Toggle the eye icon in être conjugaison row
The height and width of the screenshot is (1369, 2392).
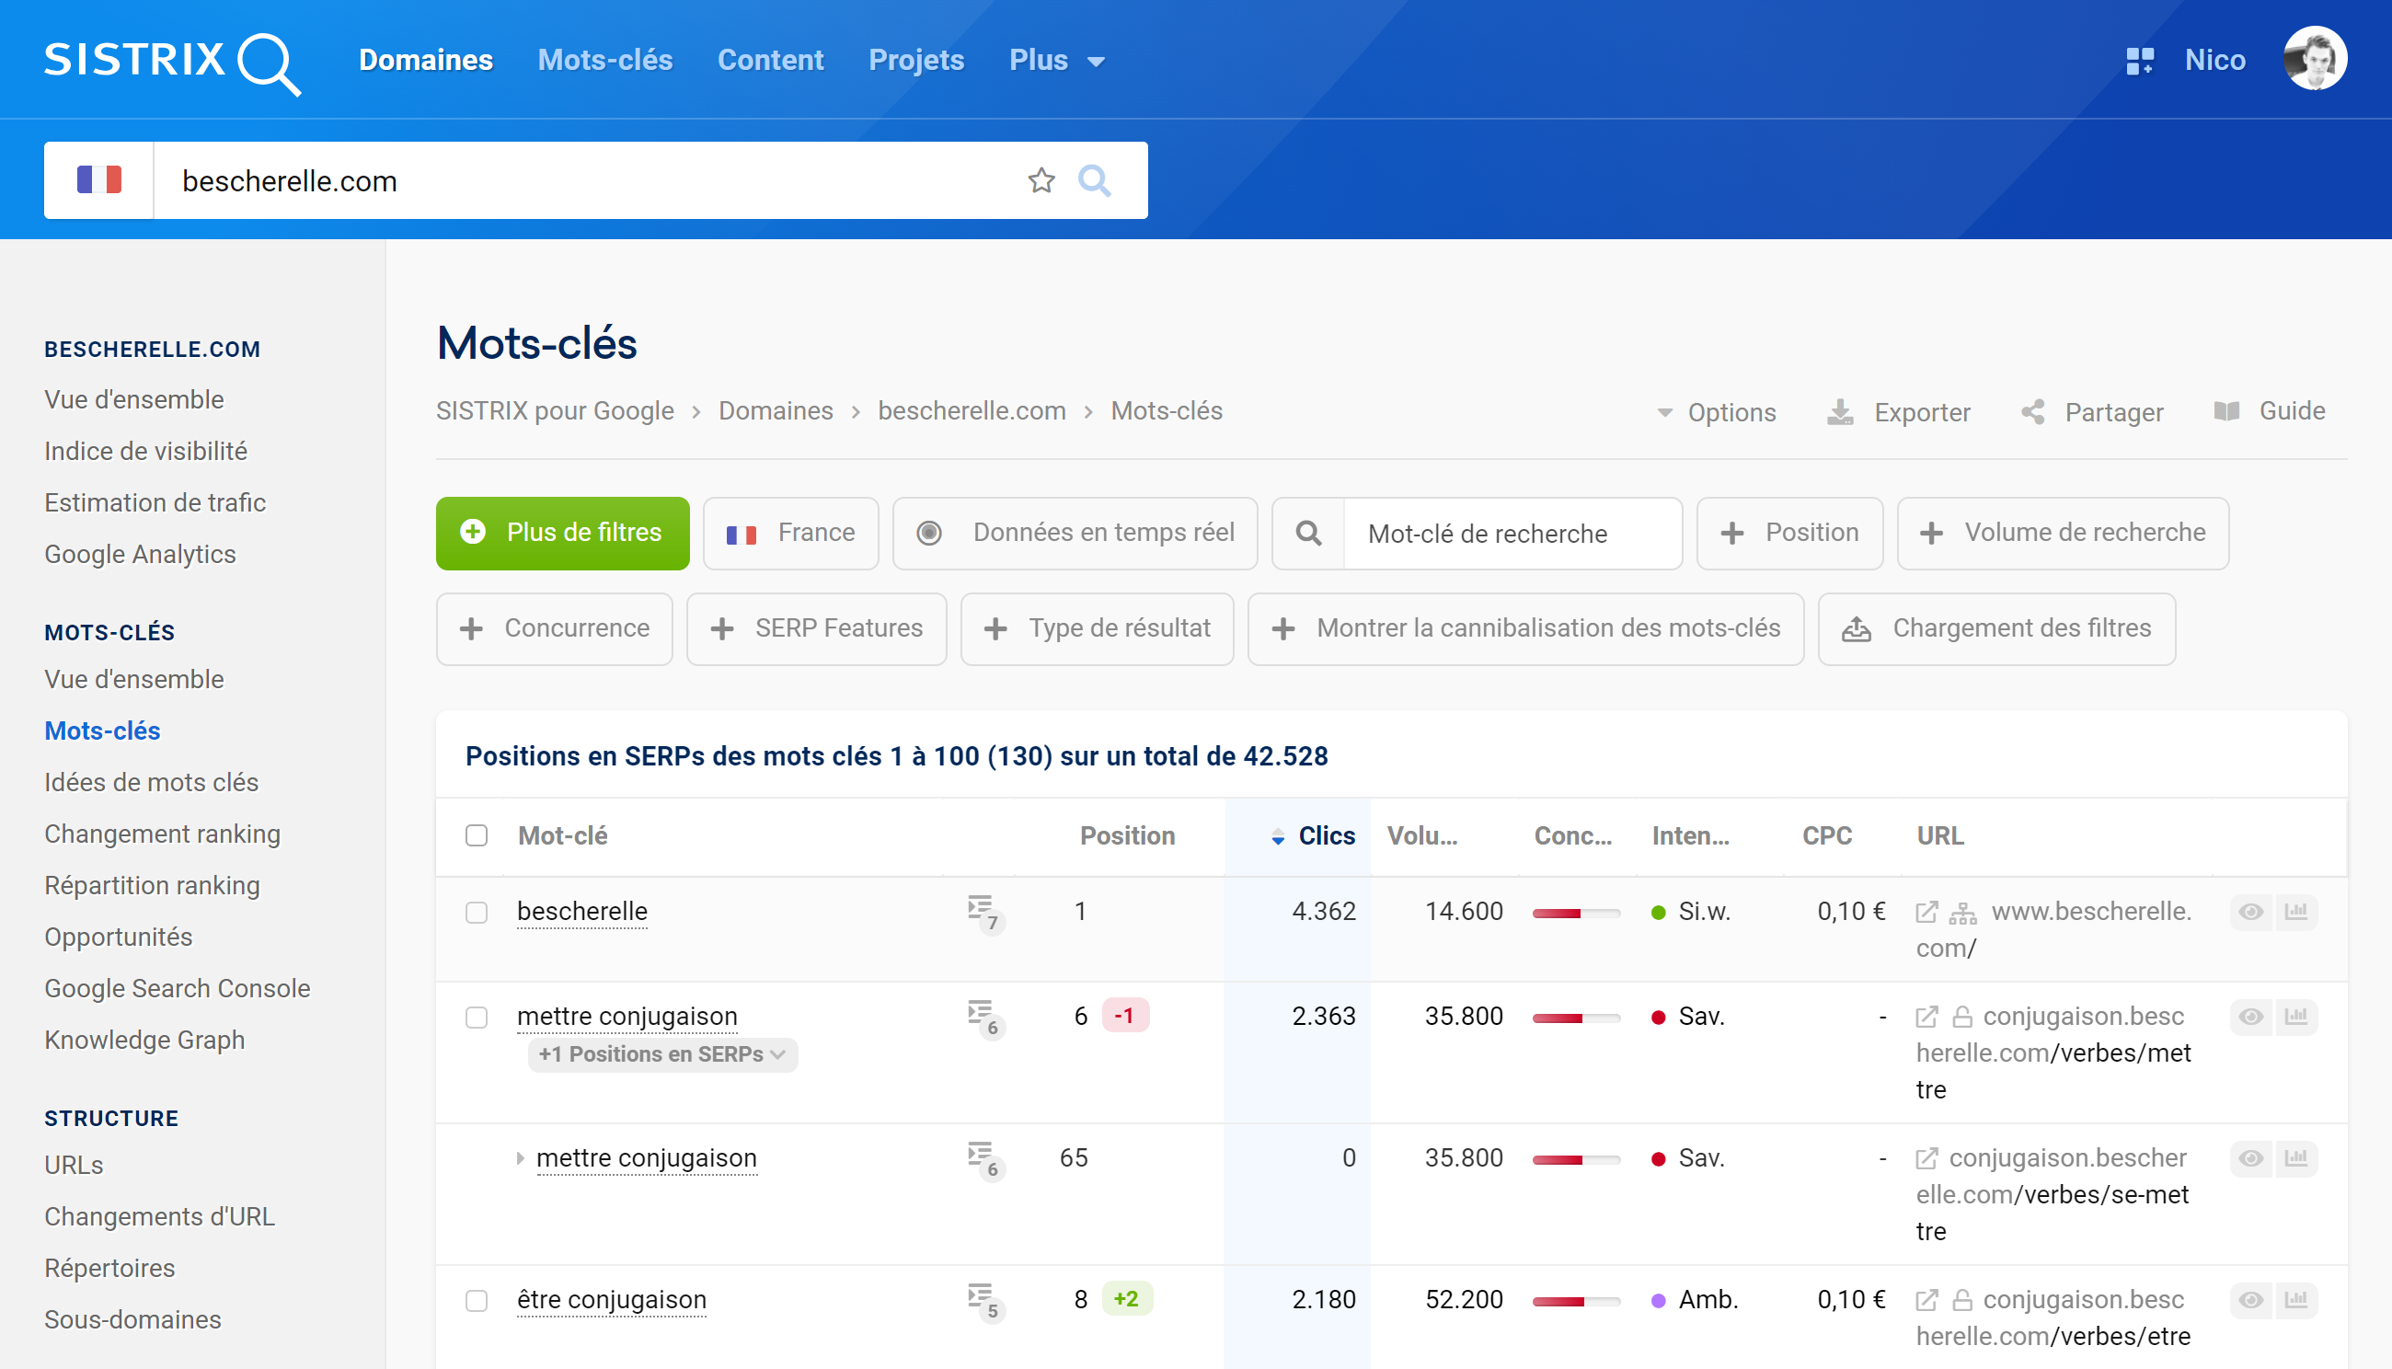click(2251, 1300)
